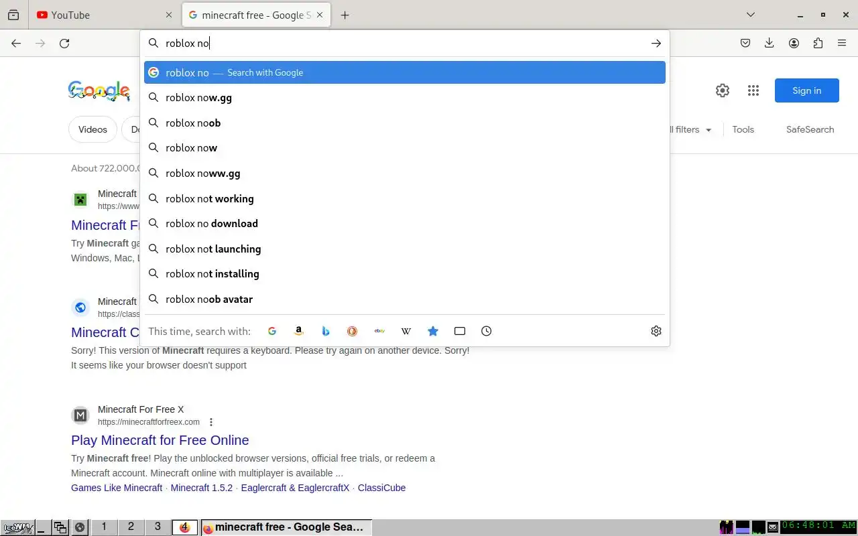Search this time with DuckDuckGo icon

pyautogui.click(x=353, y=331)
